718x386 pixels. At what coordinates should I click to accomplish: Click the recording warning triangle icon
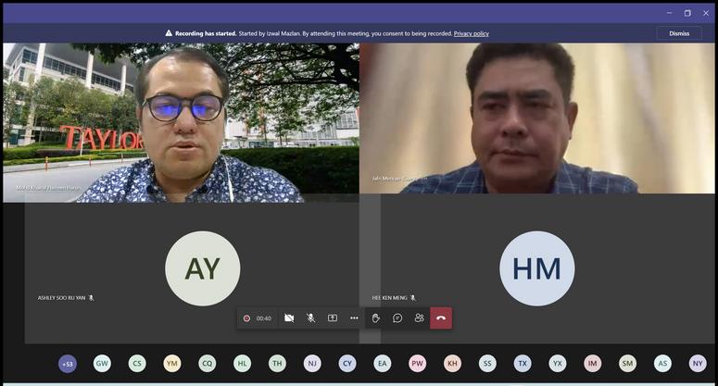169,33
